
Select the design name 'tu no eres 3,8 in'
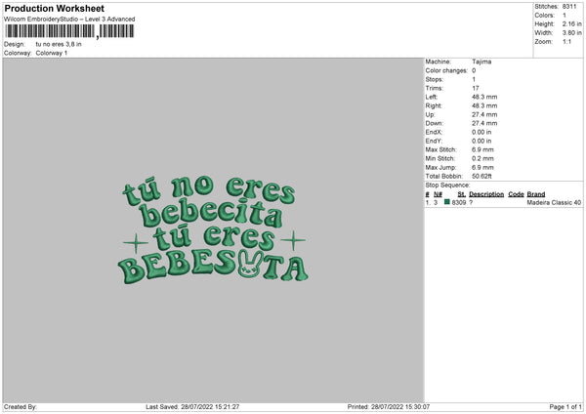(59, 44)
